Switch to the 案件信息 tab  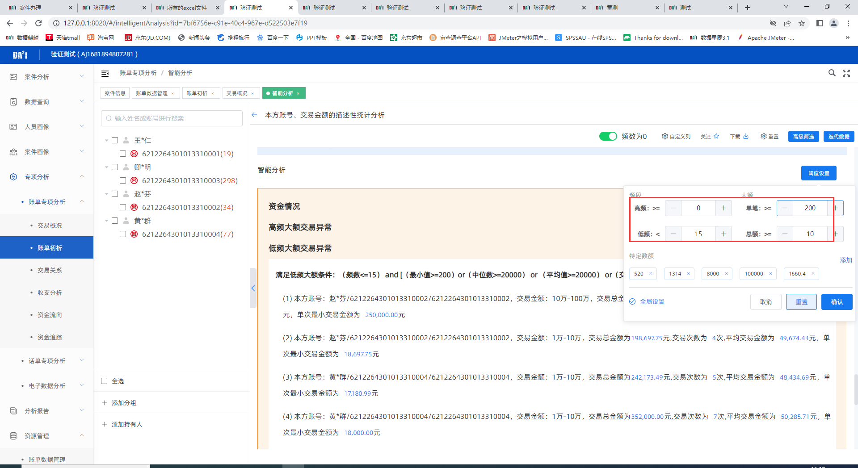[x=115, y=93]
